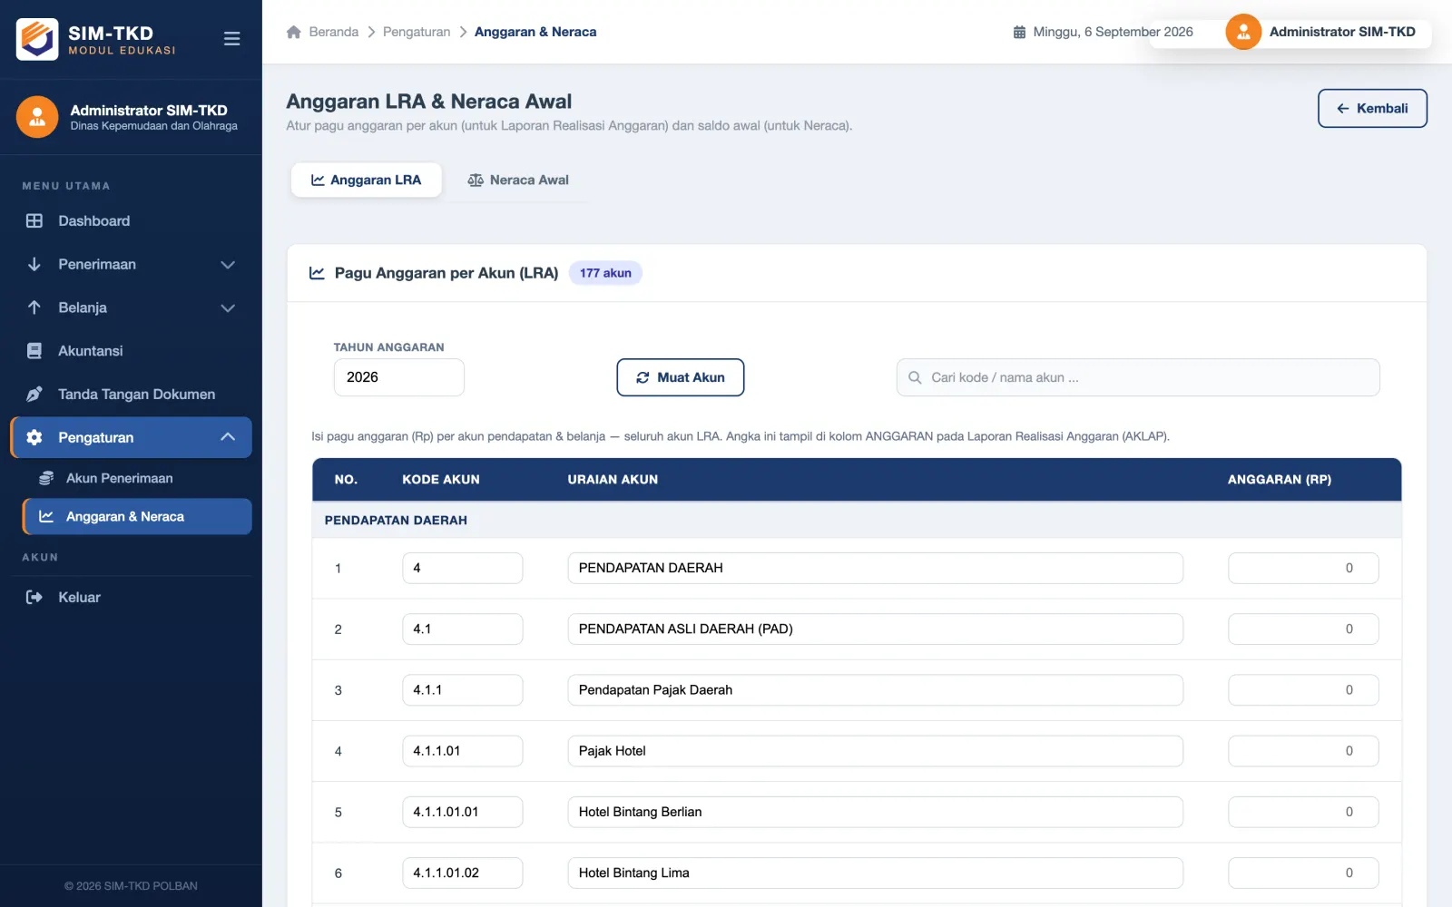Click the Muat Akun button
Image resolution: width=1452 pixels, height=907 pixels.
point(681,377)
